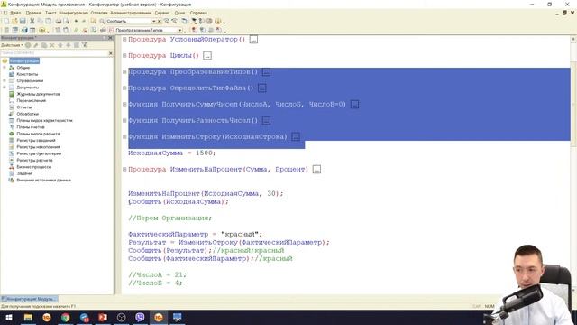Viewport: 577px width, 325px height.
Task: Click the Windows Start button
Action: pos(9,317)
